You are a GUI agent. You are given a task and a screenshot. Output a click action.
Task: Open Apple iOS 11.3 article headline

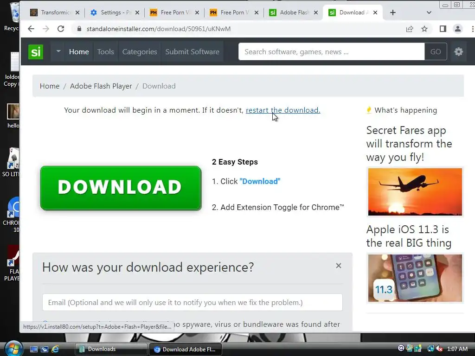pyautogui.click(x=409, y=236)
